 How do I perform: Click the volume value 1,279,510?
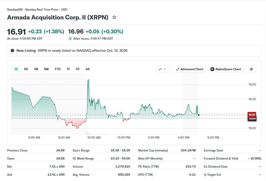pyautogui.click(x=123, y=167)
